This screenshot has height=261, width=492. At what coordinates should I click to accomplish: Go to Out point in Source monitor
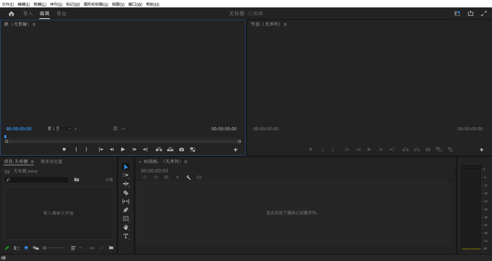pyautogui.click(x=145, y=149)
